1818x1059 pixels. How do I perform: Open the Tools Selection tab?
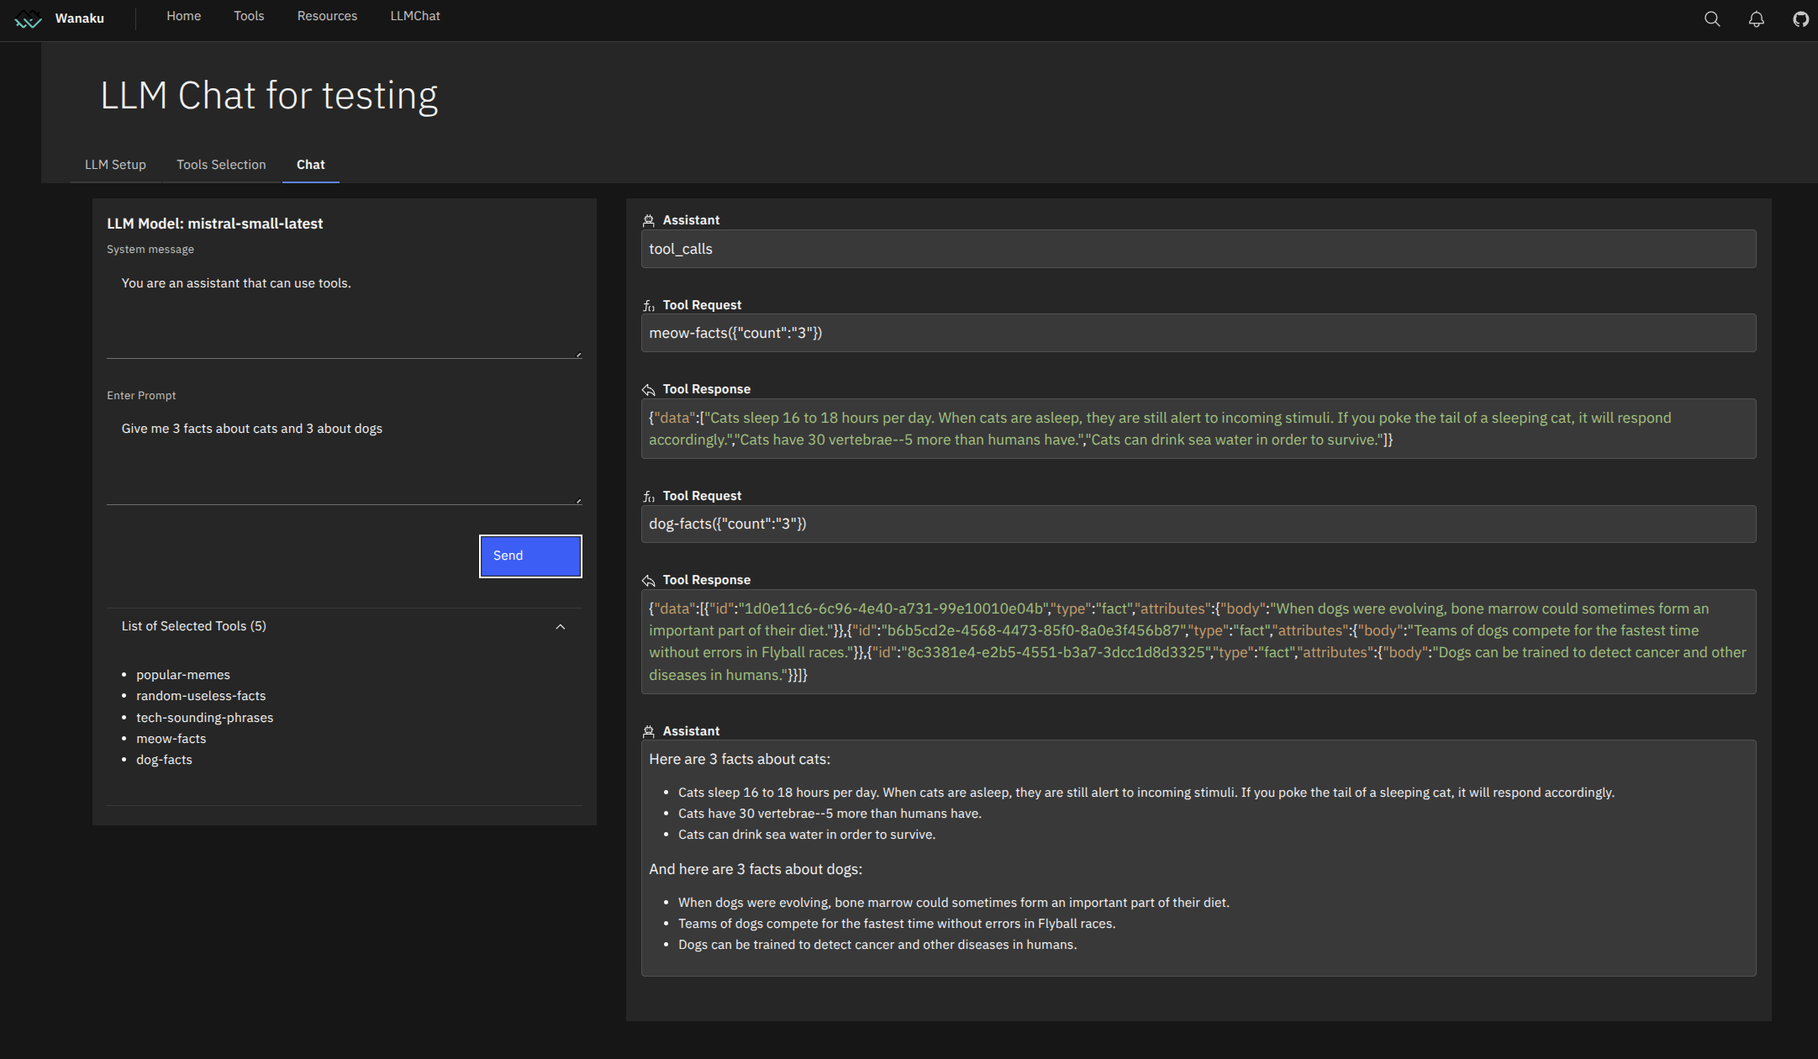(221, 165)
